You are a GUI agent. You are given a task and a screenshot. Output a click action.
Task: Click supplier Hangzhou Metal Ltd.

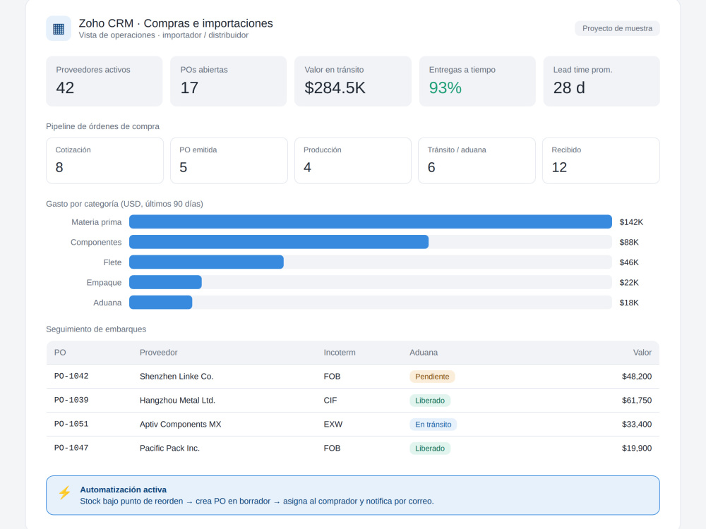click(x=177, y=401)
